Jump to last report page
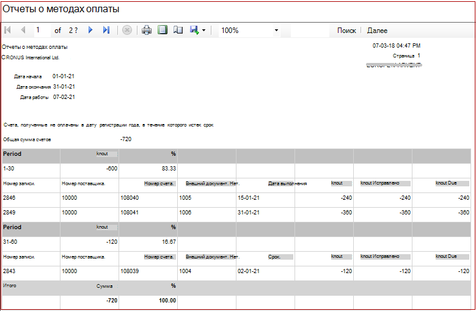 click(x=106, y=30)
